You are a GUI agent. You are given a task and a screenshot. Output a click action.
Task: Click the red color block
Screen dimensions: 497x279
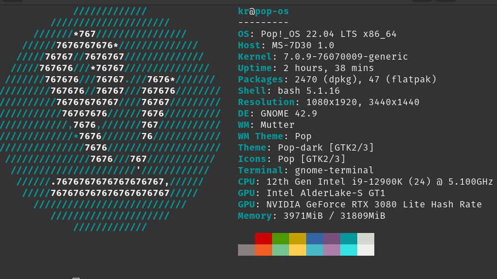264,239
